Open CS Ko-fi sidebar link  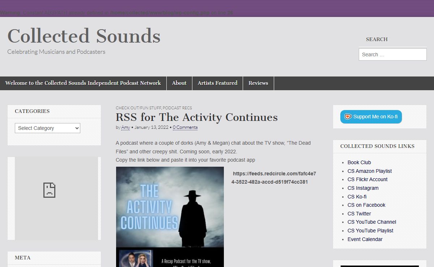[357, 197]
